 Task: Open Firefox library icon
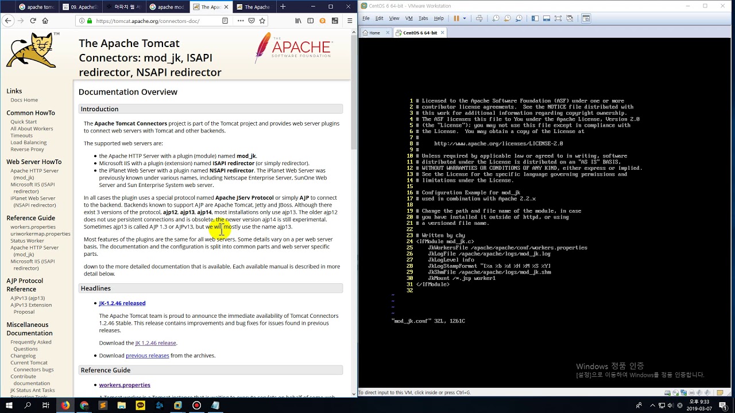pos(298,21)
